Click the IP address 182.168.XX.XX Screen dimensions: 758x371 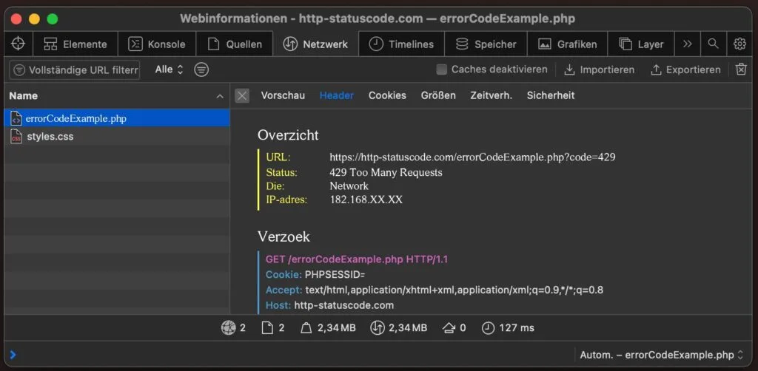[366, 200]
